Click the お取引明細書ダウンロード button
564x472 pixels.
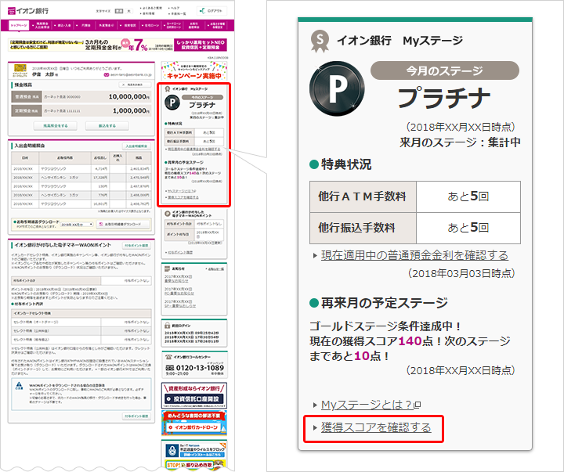(x=123, y=225)
